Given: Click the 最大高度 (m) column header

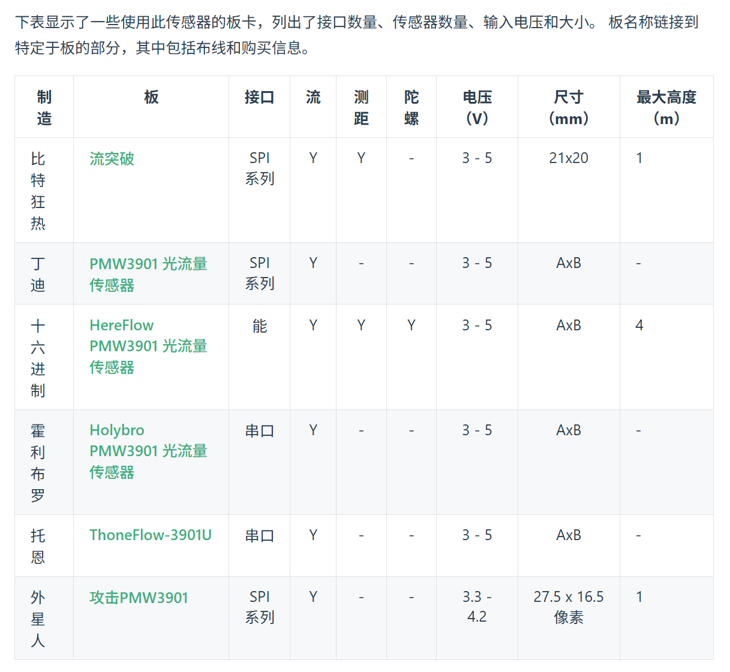Looking at the screenshot, I should pos(666,107).
